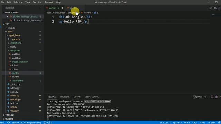
Task: Switch to the OUTPUT panel tab
Action: click(x=77, y=97)
